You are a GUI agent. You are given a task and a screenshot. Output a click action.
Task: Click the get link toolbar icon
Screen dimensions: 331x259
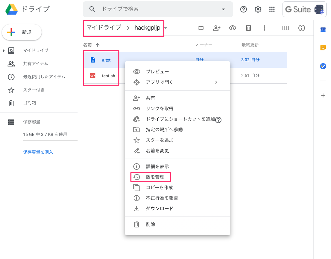(x=201, y=28)
